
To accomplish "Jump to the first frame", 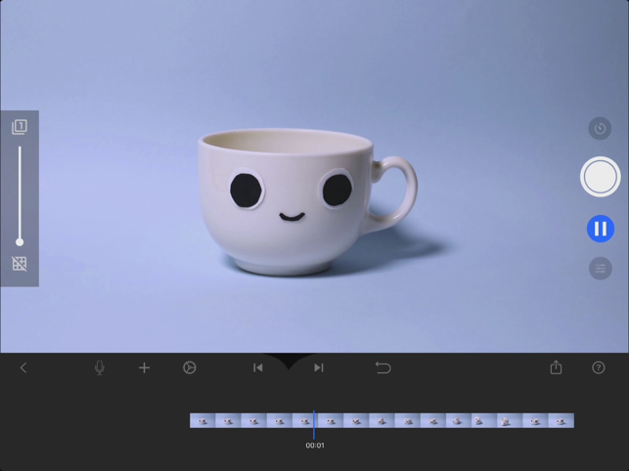I will 258,367.
